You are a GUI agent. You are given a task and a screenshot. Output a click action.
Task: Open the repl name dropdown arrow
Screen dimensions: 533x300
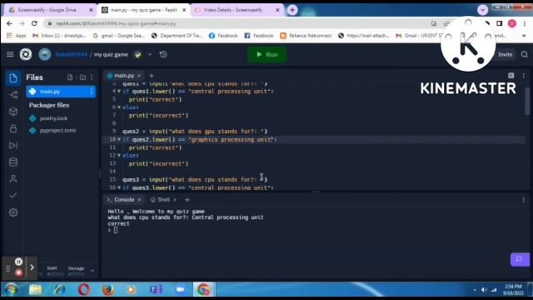pos(150,54)
